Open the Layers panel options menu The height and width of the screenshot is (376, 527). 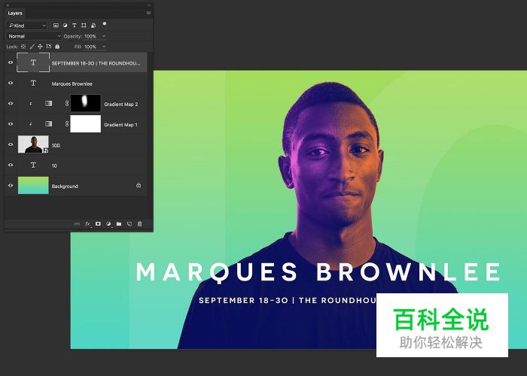(x=148, y=13)
